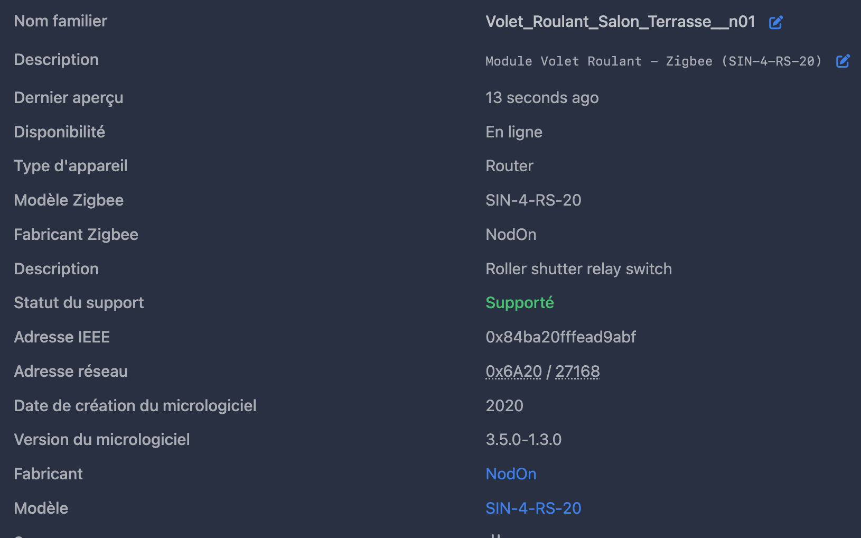Screen dimensions: 861x538
Task: Click the Statut du support label
Action: tap(79, 303)
